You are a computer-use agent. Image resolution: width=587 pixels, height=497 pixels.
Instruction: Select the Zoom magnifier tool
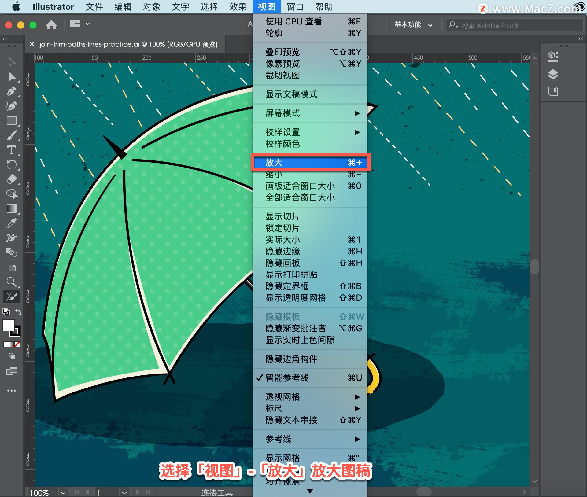click(11, 282)
